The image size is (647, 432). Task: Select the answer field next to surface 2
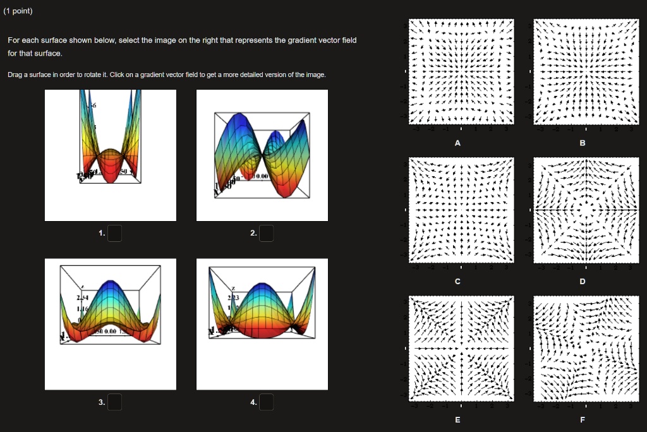pyautogui.click(x=266, y=232)
